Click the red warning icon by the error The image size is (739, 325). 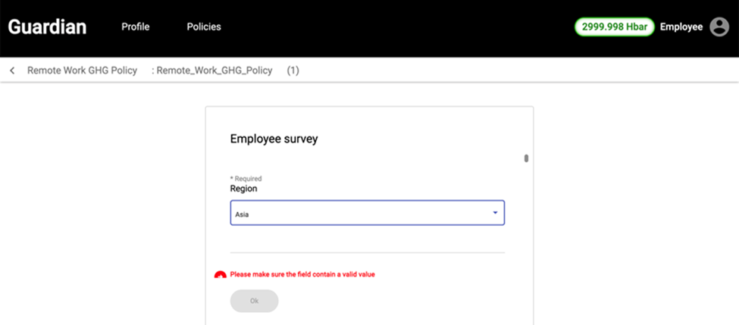click(x=220, y=275)
